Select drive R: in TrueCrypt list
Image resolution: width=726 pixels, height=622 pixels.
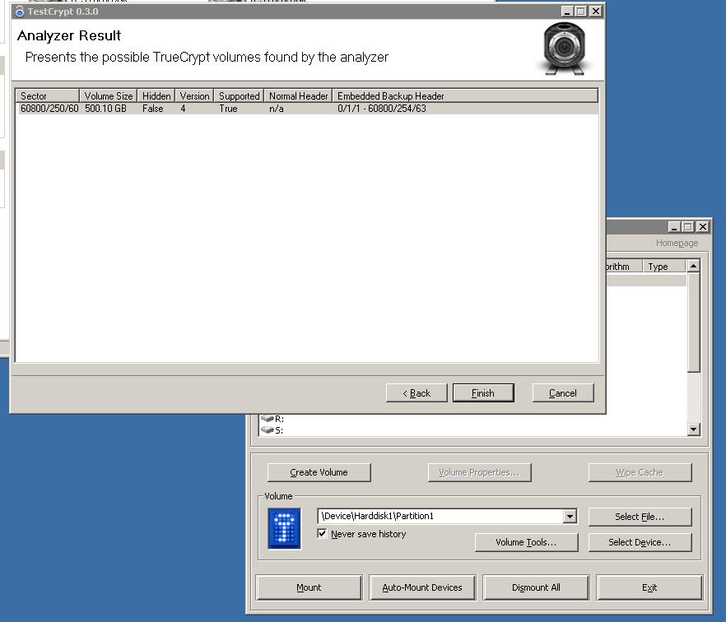272,418
